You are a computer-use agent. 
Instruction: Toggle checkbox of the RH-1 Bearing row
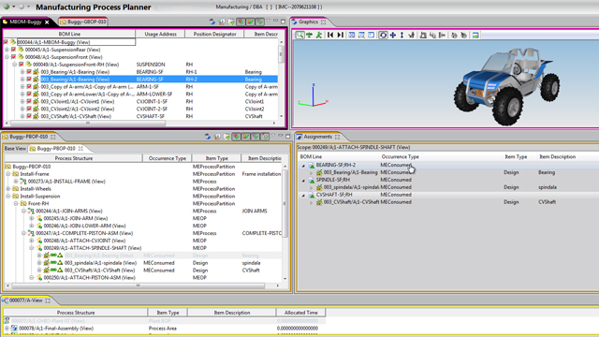(29, 72)
